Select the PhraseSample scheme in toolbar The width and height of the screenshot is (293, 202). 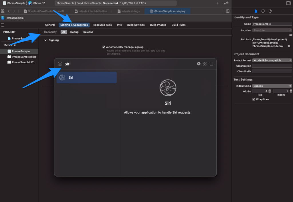point(14,3)
